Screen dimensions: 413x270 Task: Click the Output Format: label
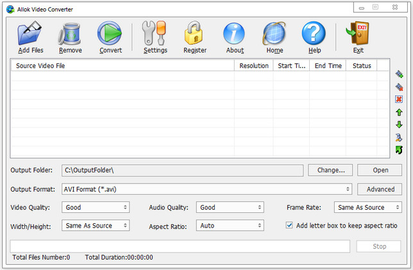coord(33,189)
